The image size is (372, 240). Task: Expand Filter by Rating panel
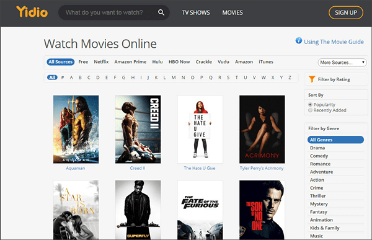click(x=336, y=79)
